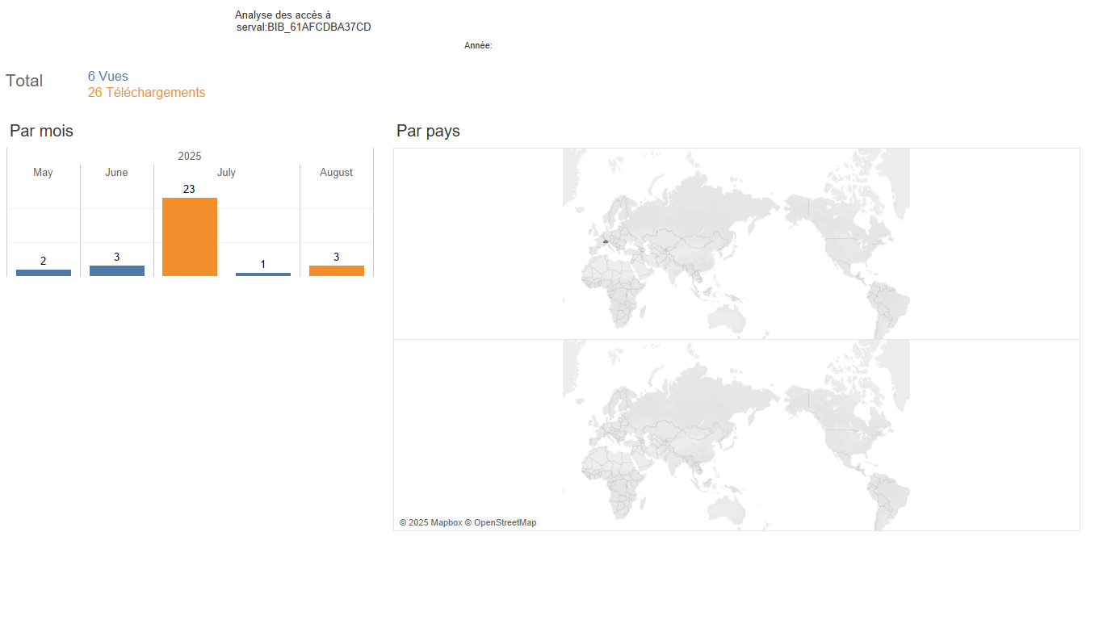Click the value label '23' above July bar
The image size is (1103, 620).
tap(189, 189)
